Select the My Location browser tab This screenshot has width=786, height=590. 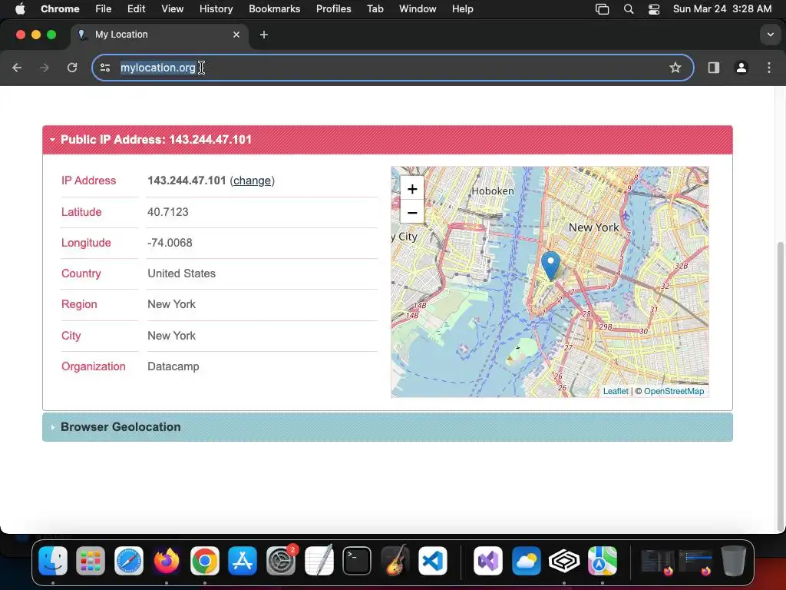160,35
